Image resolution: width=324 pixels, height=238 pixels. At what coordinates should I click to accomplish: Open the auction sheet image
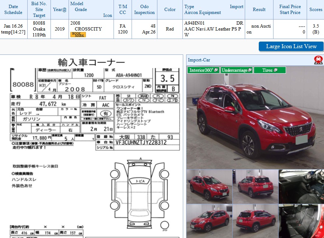click(x=91, y=146)
